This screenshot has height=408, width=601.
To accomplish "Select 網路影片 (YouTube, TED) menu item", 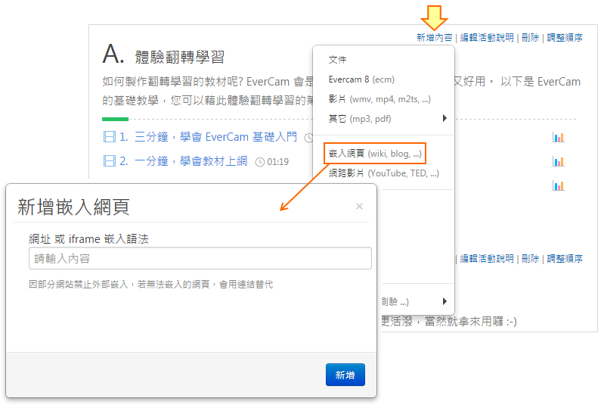I will (383, 173).
